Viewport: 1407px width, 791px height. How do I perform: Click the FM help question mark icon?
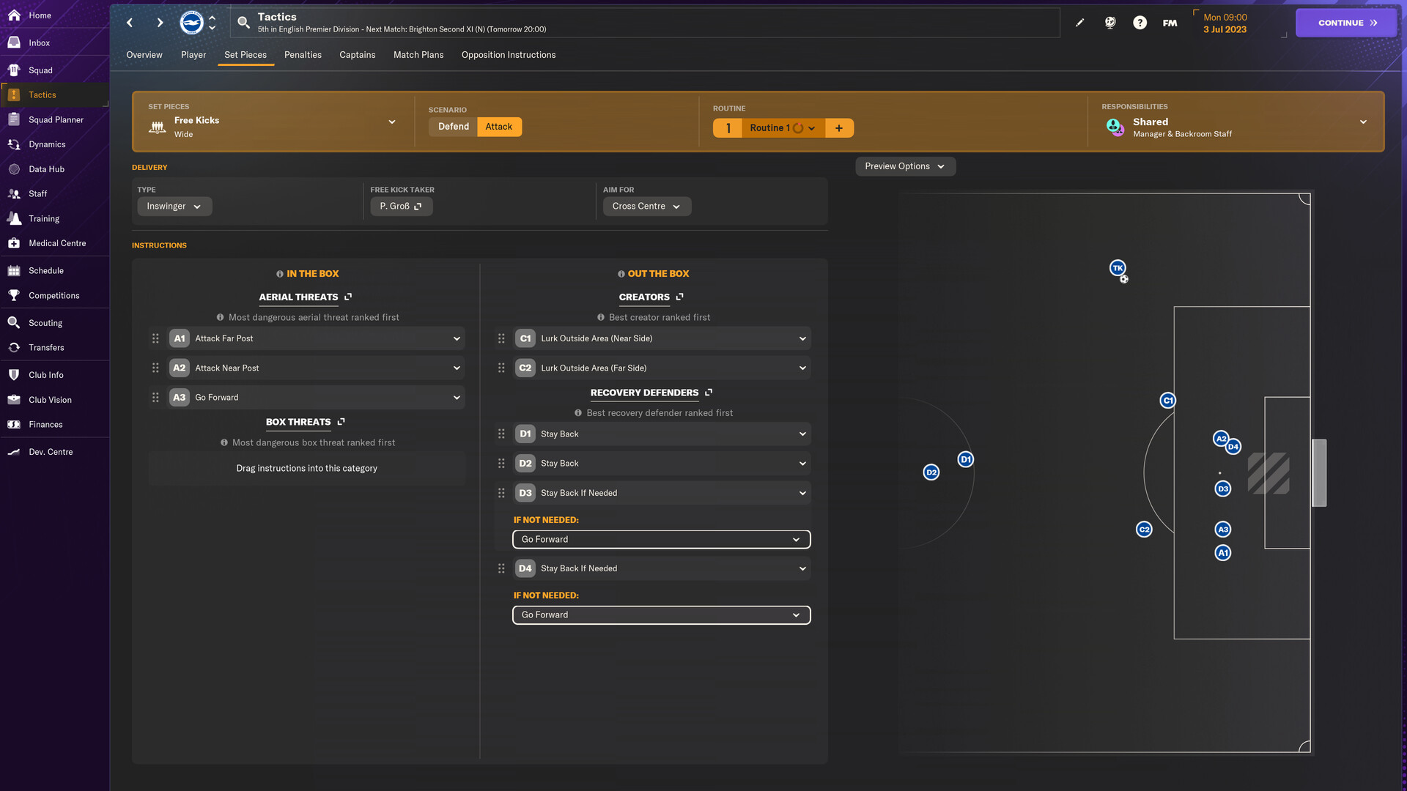click(1140, 21)
